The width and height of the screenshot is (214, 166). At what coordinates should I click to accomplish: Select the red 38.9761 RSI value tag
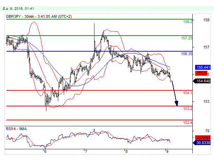pyautogui.click(x=203, y=138)
